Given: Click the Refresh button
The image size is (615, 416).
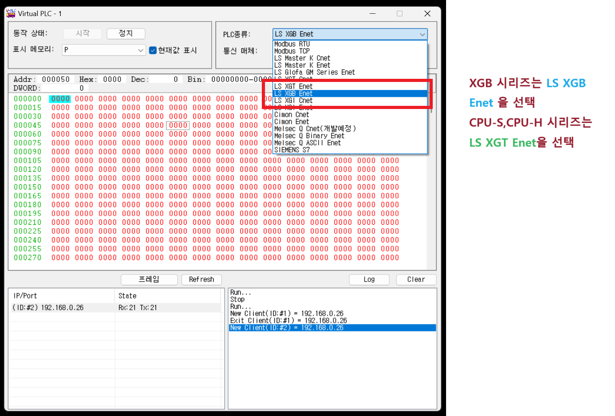Looking at the screenshot, I should coord(201,279).
